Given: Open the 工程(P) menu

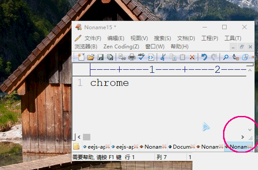Looking at the screenshot, I should pyautogui.click(x=210, y=38).
